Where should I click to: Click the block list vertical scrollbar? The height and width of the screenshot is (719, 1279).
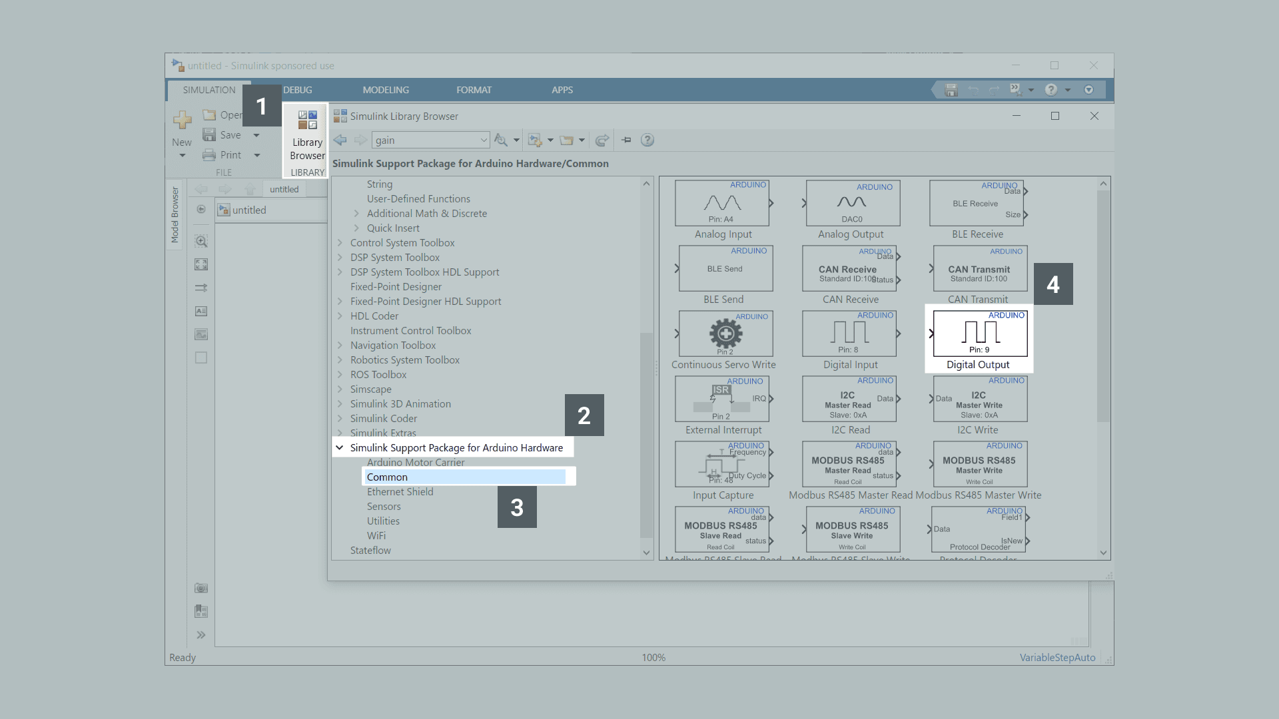[x=1103, y=306]
